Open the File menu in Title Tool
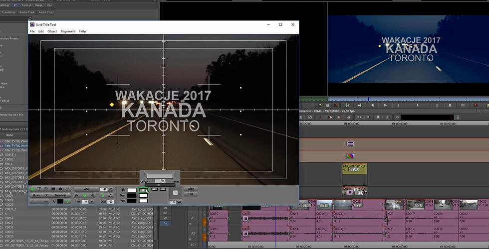 coord(32,31)
